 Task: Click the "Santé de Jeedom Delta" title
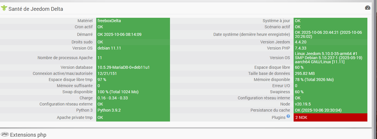pos(36,9)
